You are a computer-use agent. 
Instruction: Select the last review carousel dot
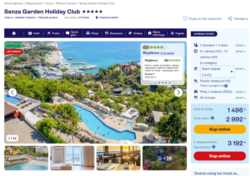(x=170, y=83)
